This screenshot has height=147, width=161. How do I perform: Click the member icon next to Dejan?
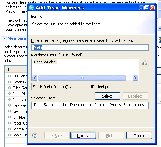click(10, 82)
